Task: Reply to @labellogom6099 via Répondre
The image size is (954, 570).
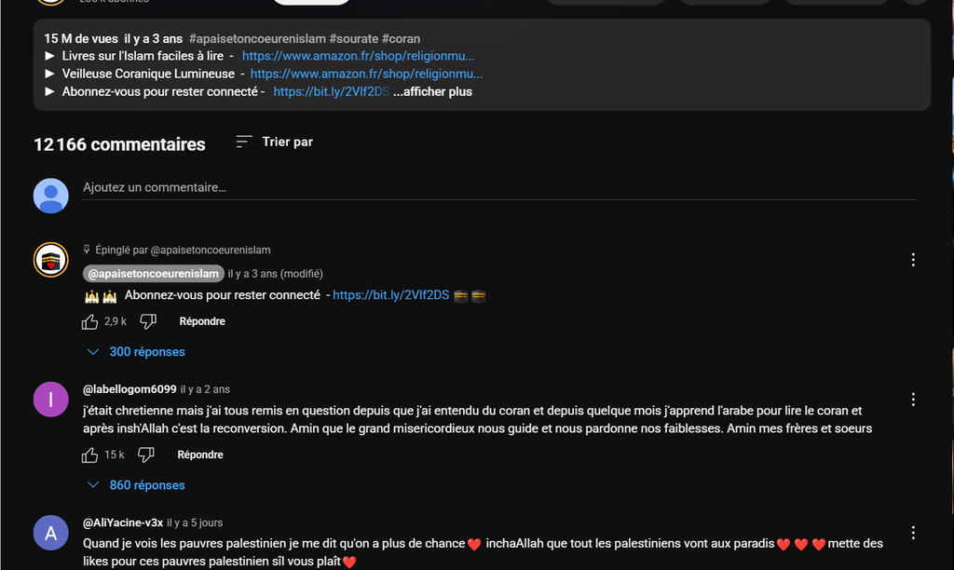Action: 200,455
